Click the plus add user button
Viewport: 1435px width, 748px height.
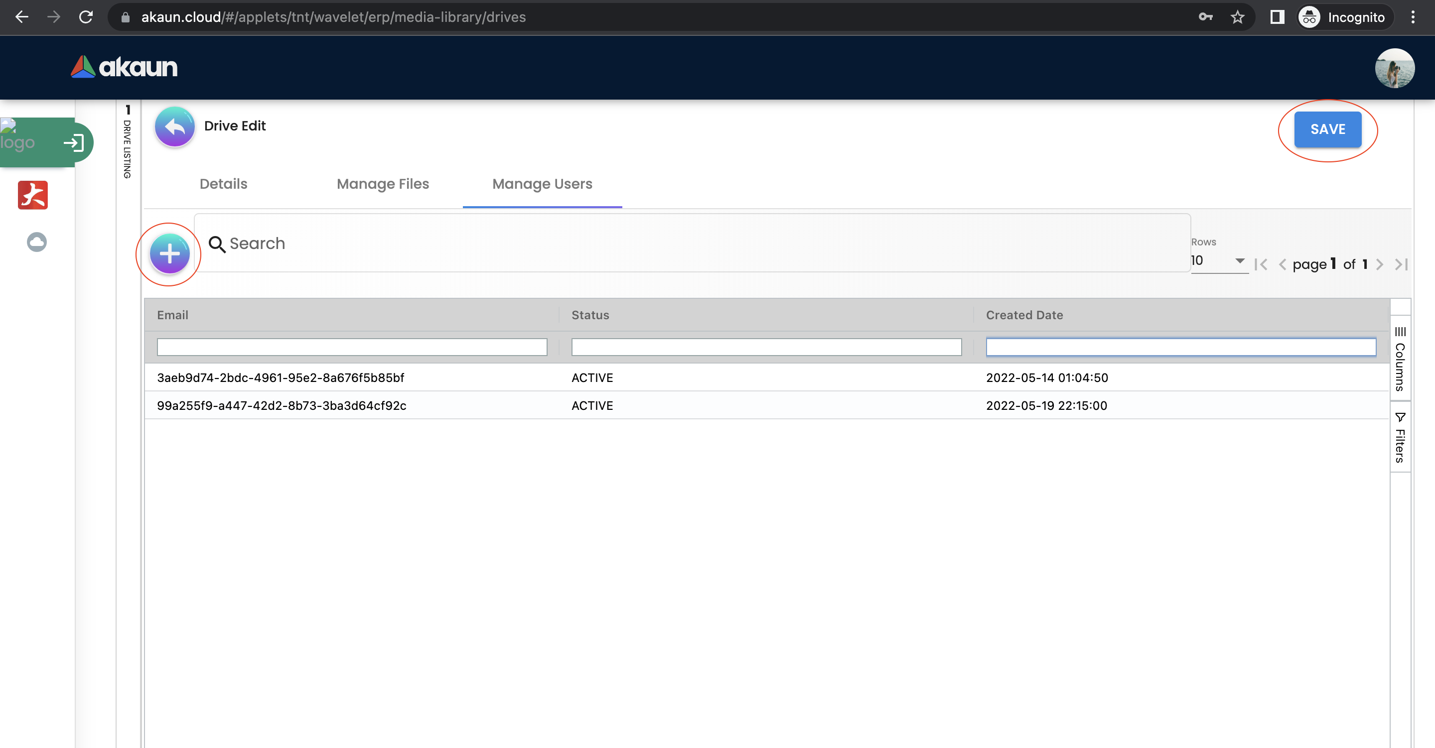169,254
